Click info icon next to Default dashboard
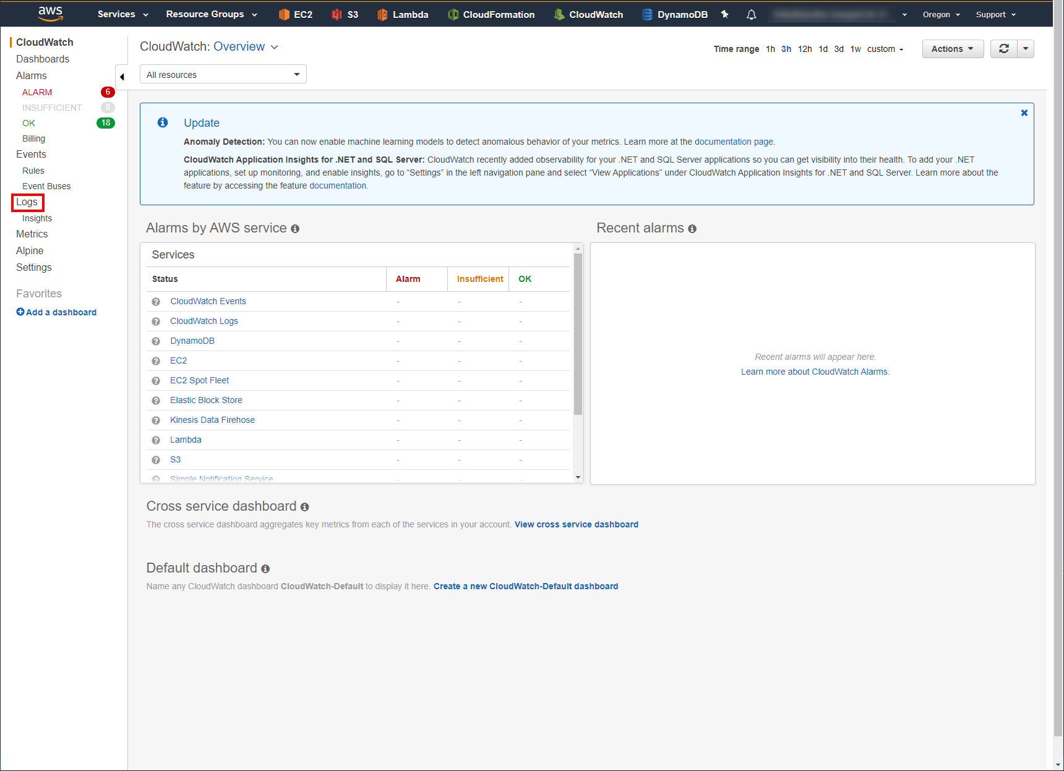This screenshot has width=1064, height=771. click(x=265, y=569)
